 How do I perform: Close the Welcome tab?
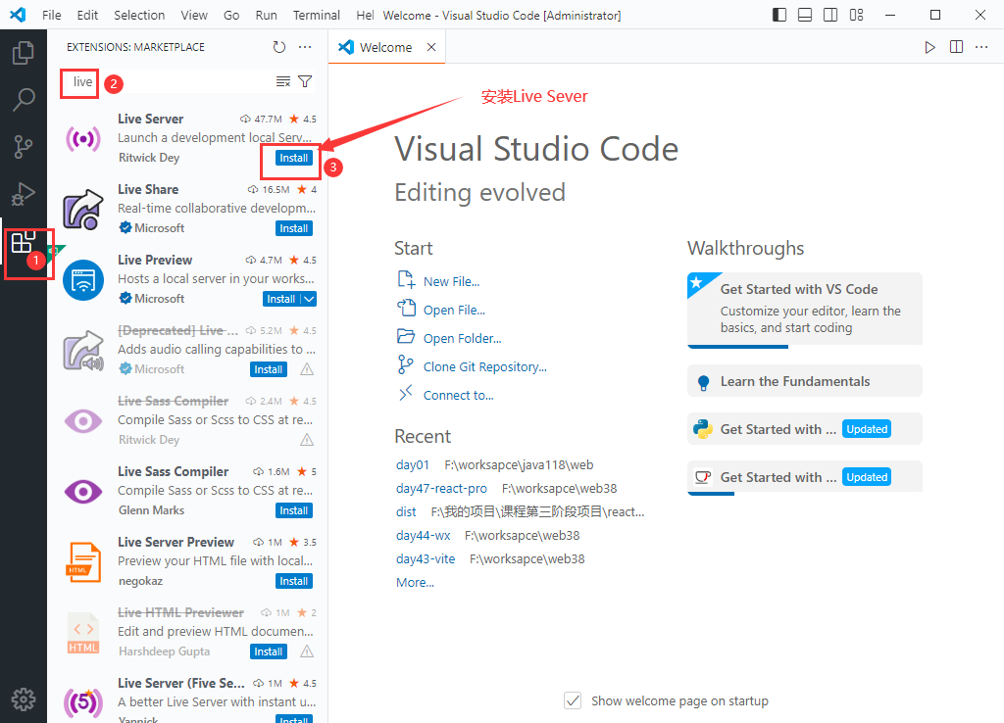pos(431,47)
